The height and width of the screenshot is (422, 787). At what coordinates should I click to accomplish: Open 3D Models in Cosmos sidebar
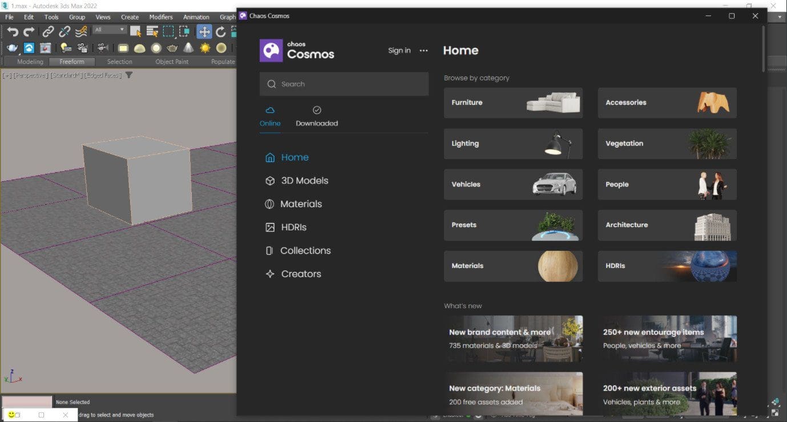point(297,181)
